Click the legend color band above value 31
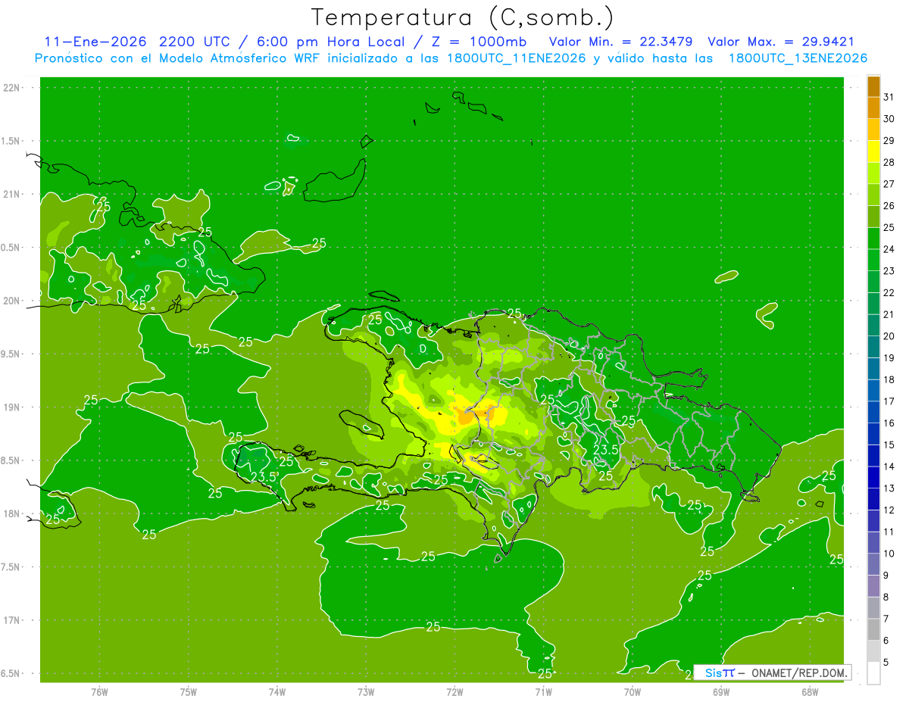 873,86
